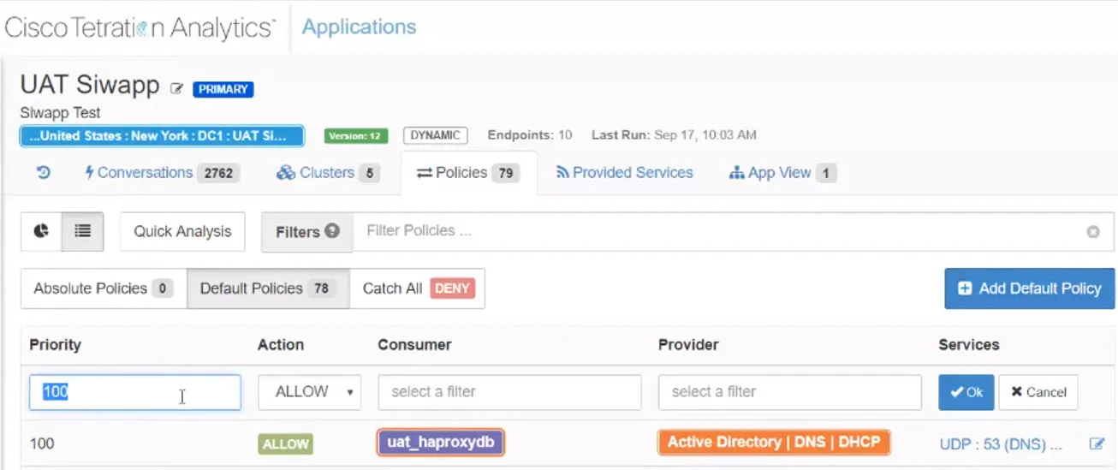Cancel the new policy entry

(1038, 392)
